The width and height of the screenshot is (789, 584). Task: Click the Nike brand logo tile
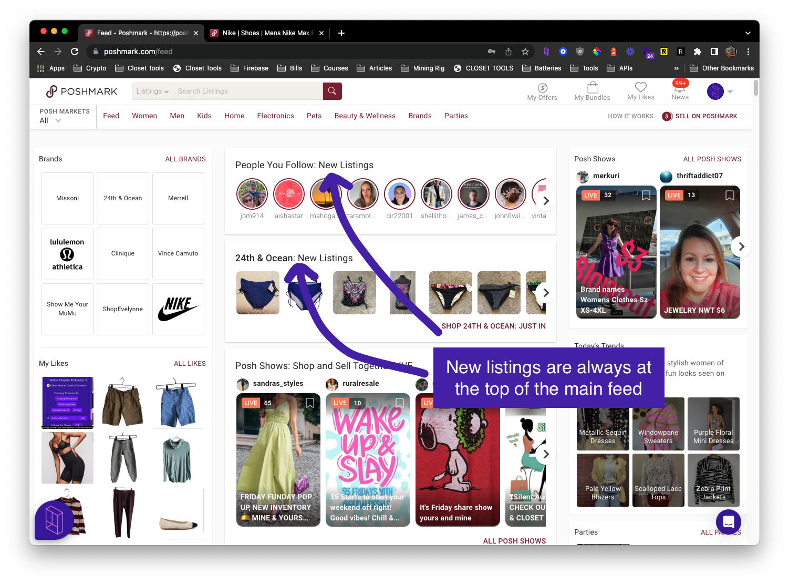(x=178, y=309)
